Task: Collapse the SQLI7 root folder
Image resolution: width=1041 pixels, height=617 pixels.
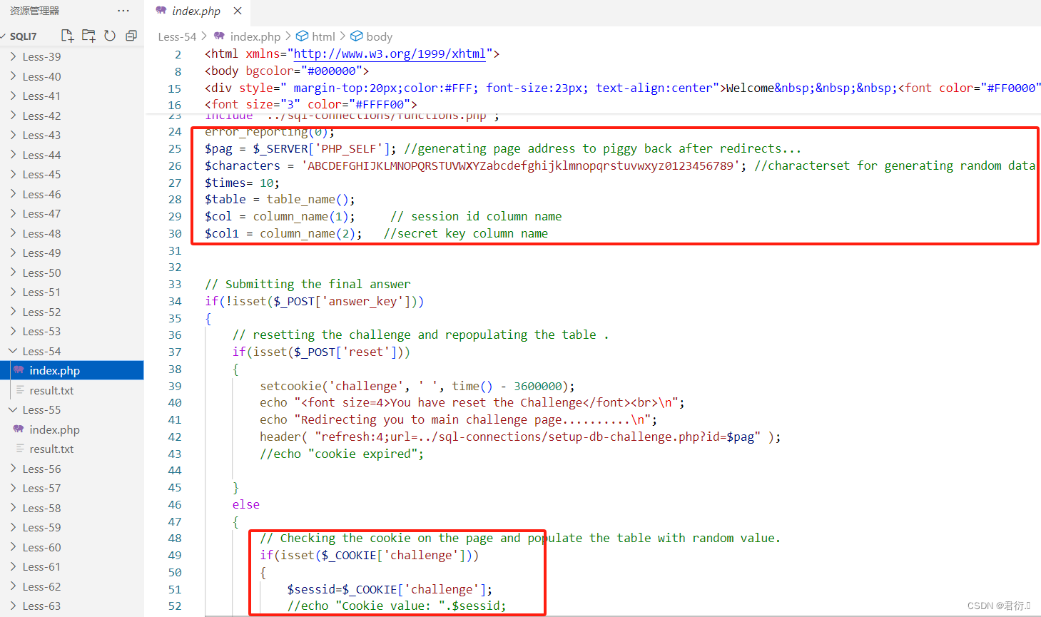Action: coord(4,36)
